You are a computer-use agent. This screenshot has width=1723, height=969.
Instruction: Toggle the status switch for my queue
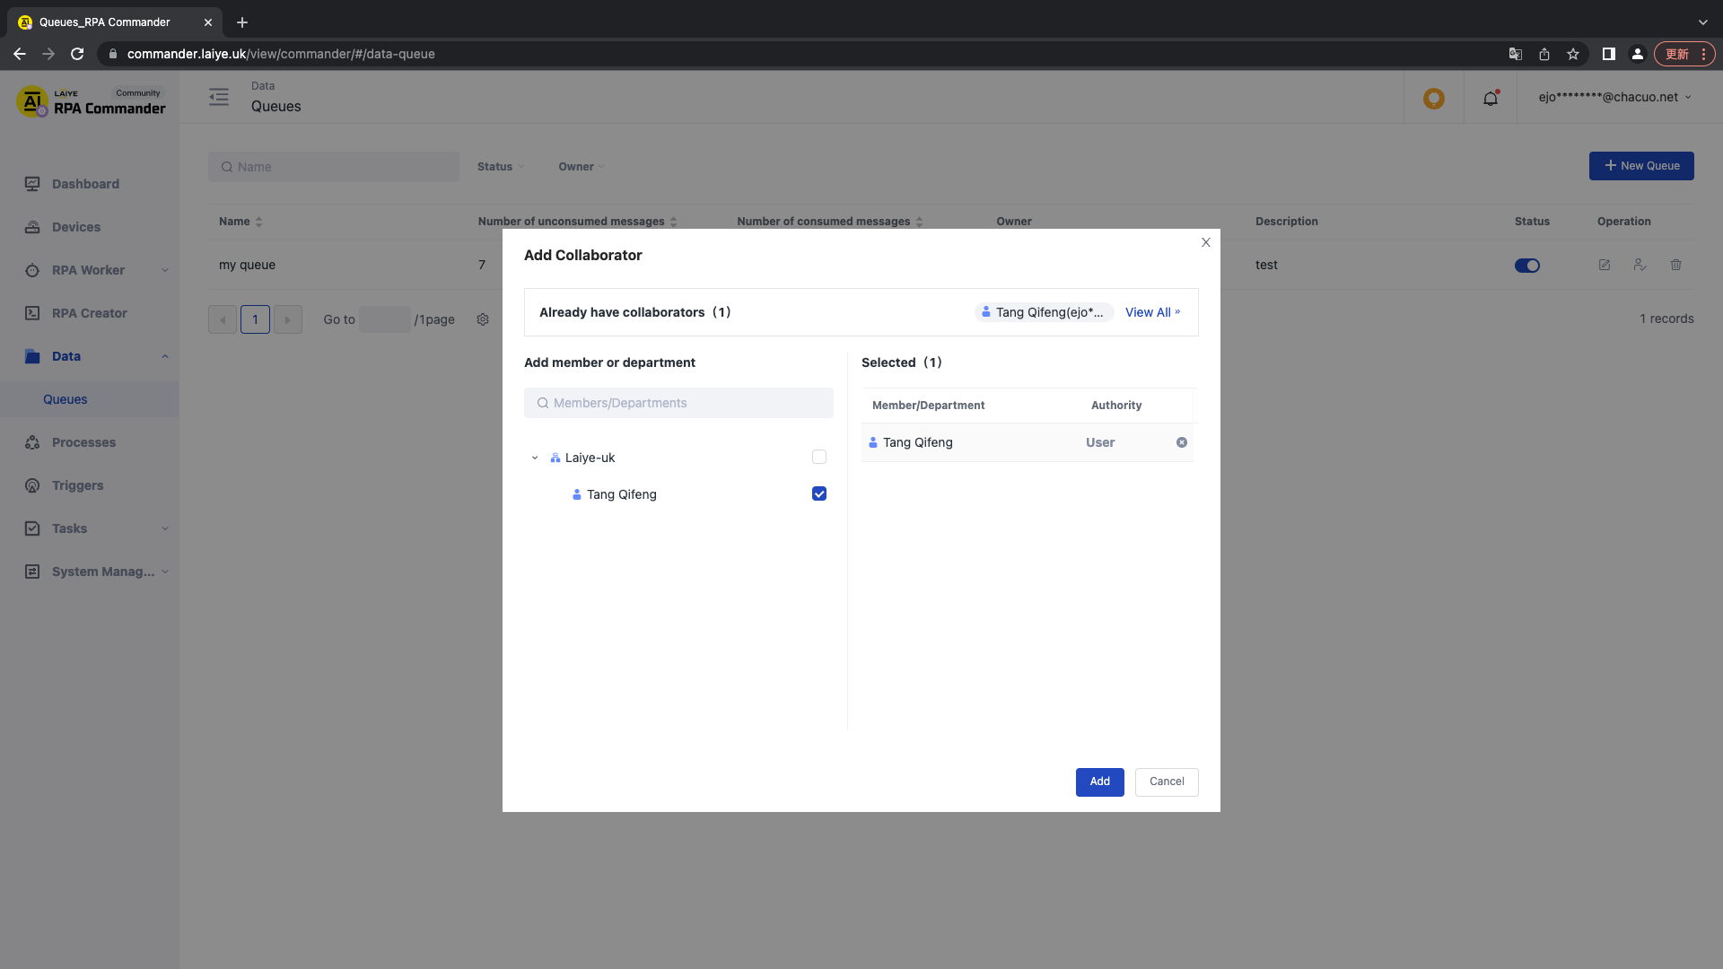pos(1526,266)
